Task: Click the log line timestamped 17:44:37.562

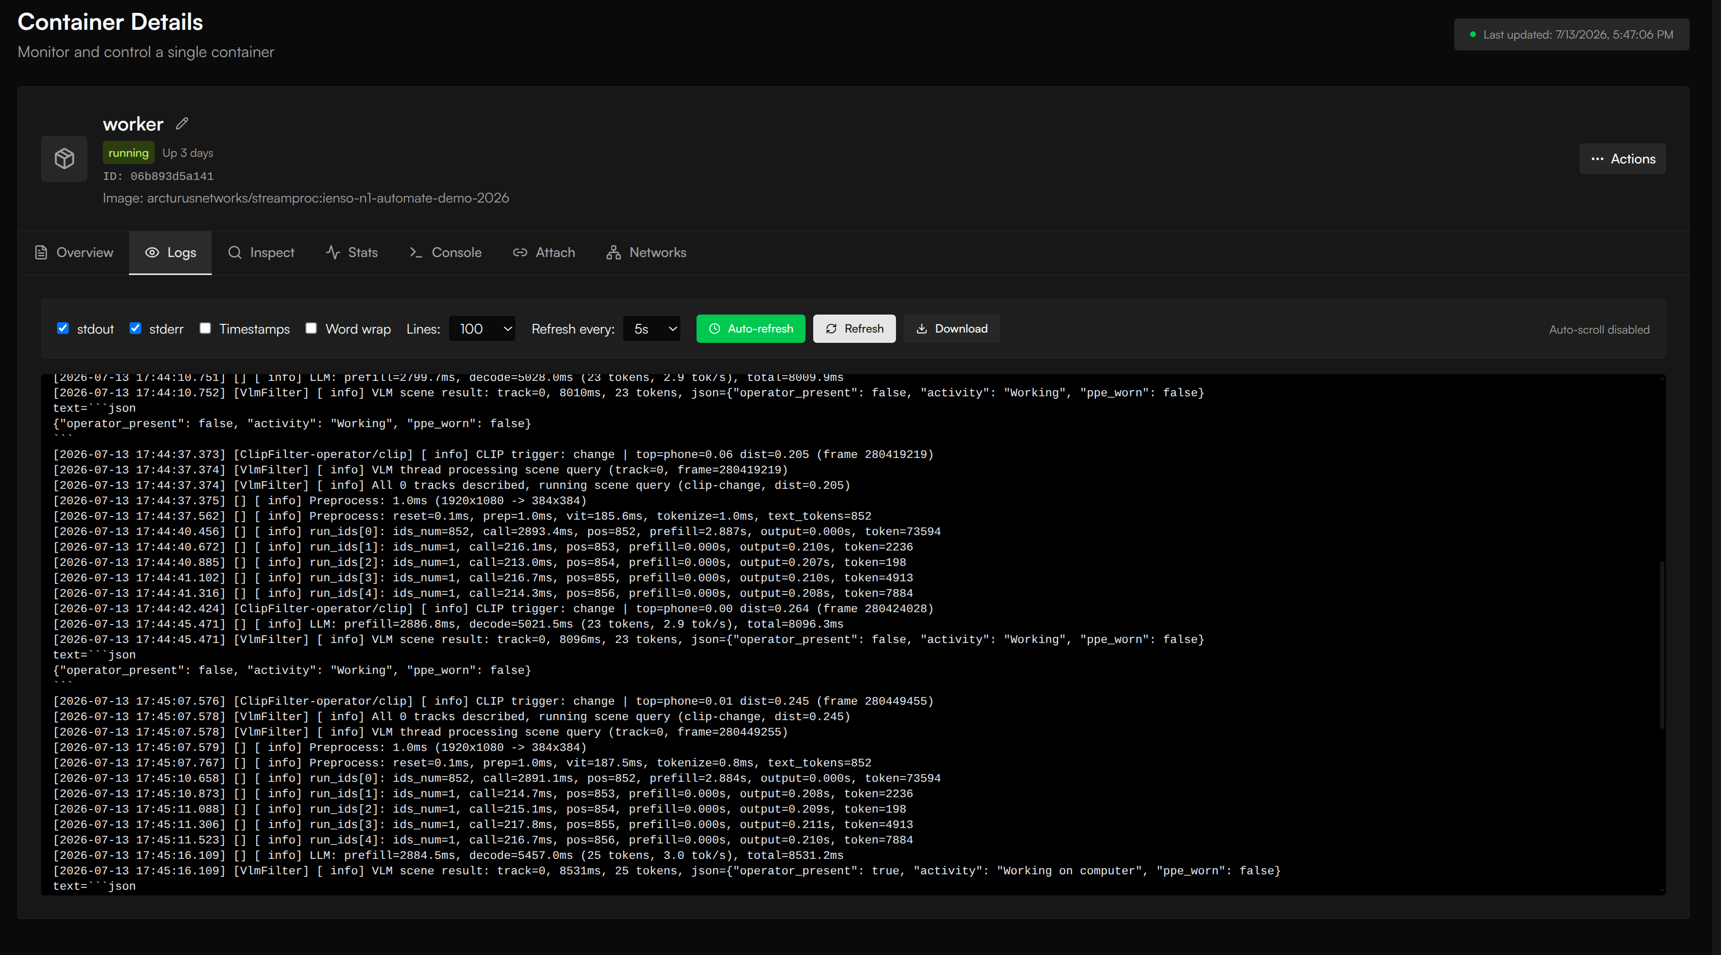Action: click(x=462, y=516)
